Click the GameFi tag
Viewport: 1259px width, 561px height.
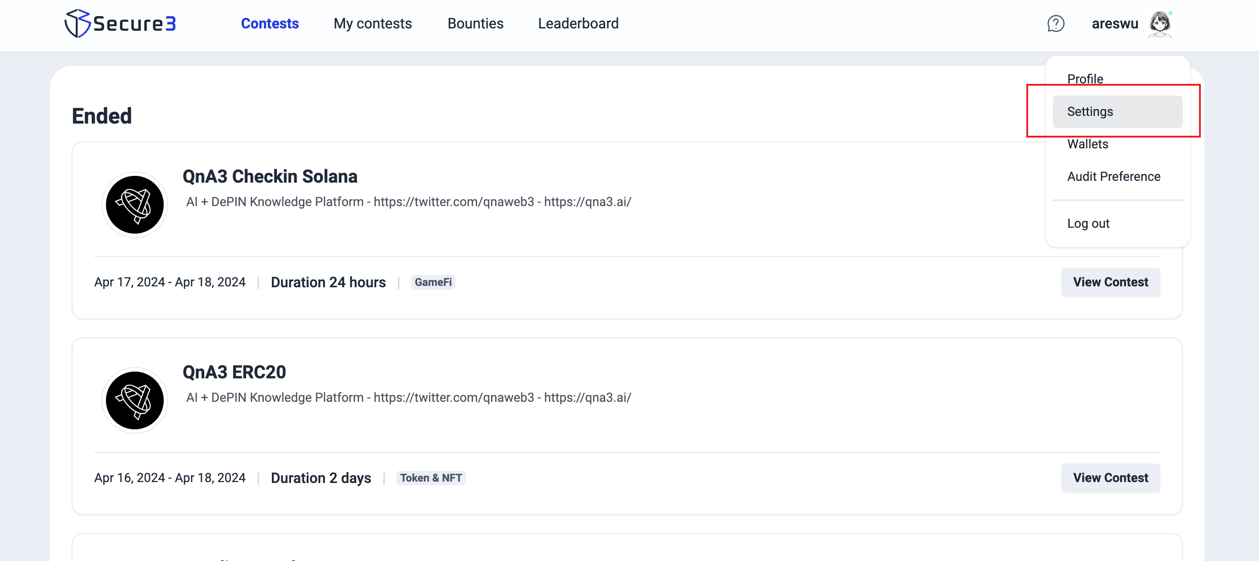432,282
